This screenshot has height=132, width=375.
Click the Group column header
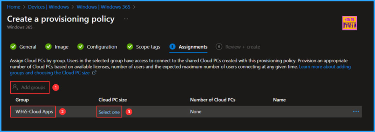22,100
